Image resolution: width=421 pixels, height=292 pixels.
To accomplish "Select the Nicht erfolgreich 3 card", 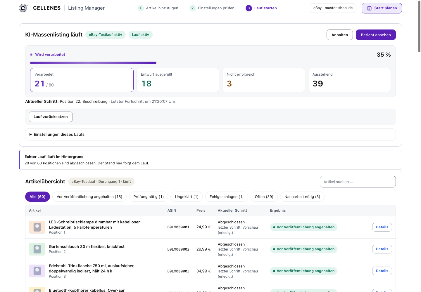I will pyautogui.click(x=264, y=80).
